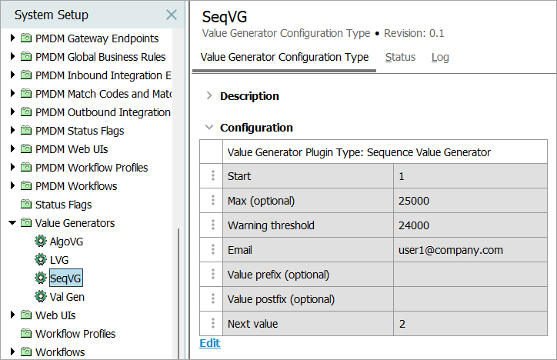
Task: Click drag handle dots on Email row
Action: tap(213, 250)
